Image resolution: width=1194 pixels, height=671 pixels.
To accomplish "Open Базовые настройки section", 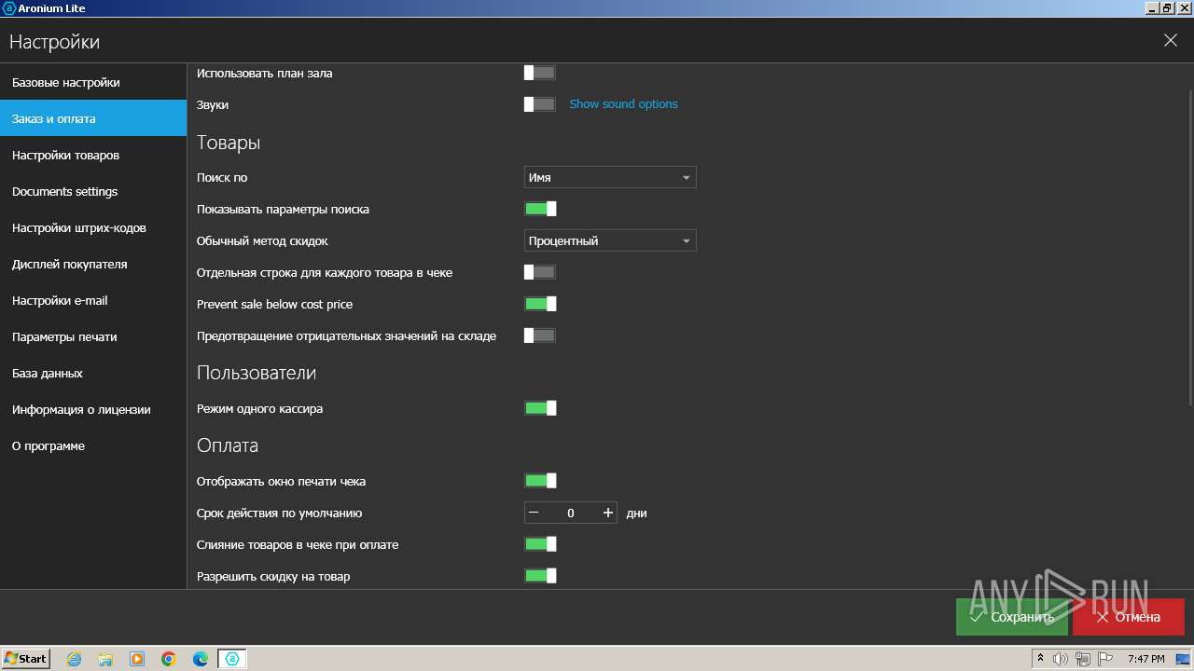I will coord(93,82).
